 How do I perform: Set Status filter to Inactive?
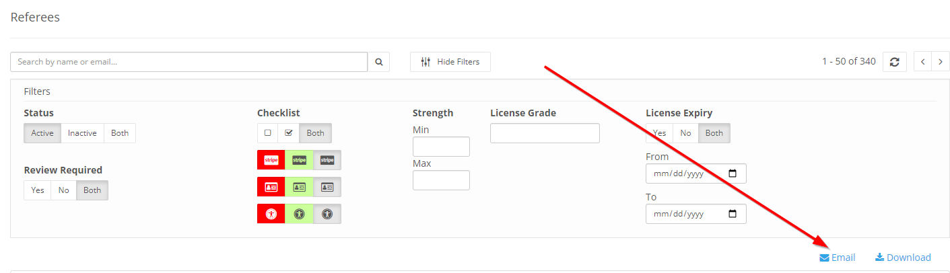pos(82,133)
